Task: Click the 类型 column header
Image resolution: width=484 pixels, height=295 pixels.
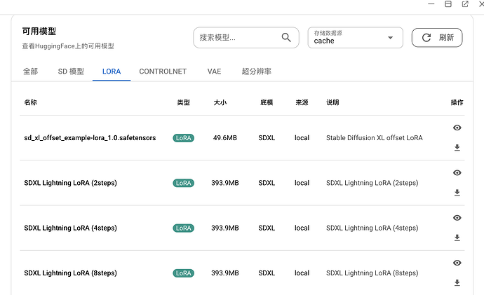Action: tap(183, 102)
